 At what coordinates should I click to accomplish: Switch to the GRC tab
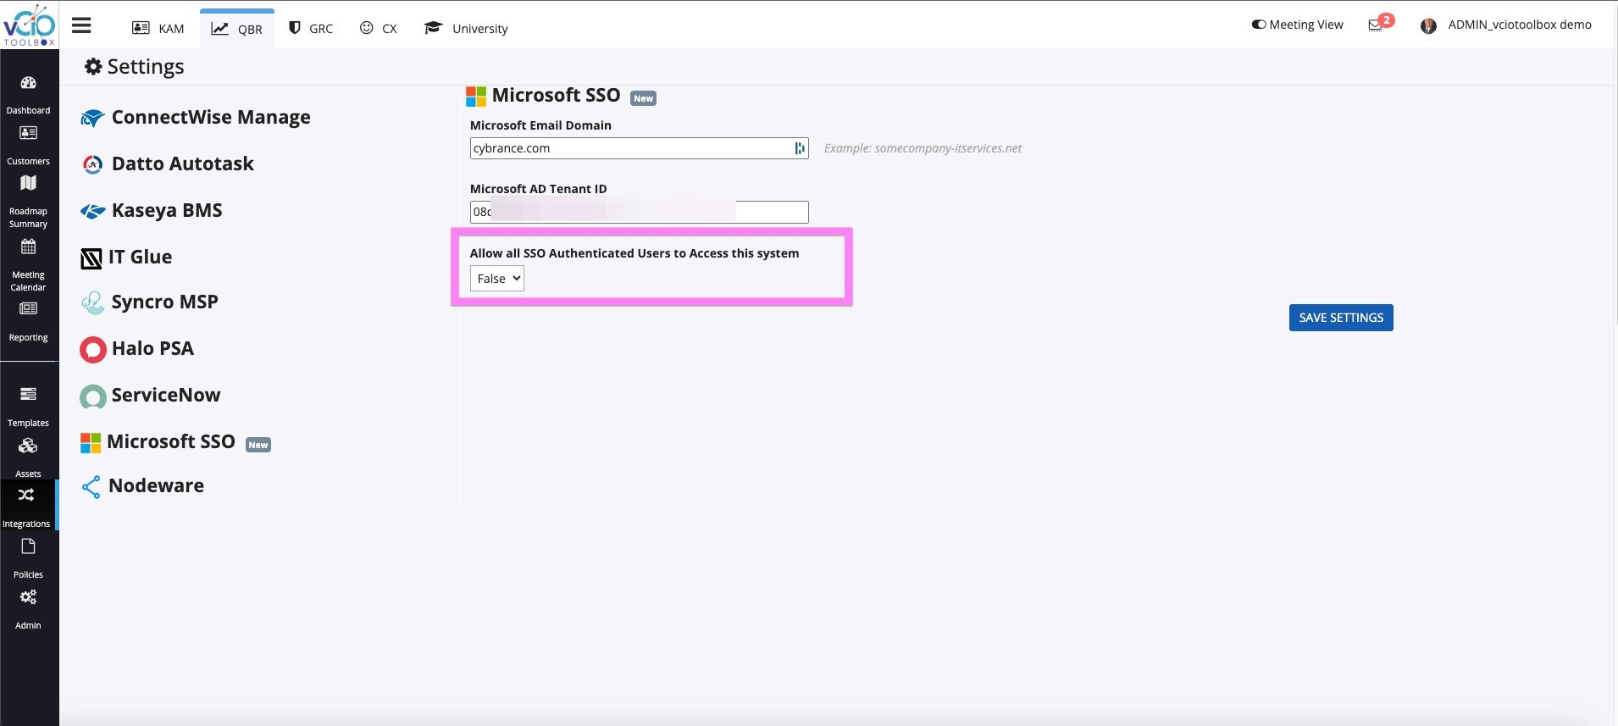click(x=311, y=28)
